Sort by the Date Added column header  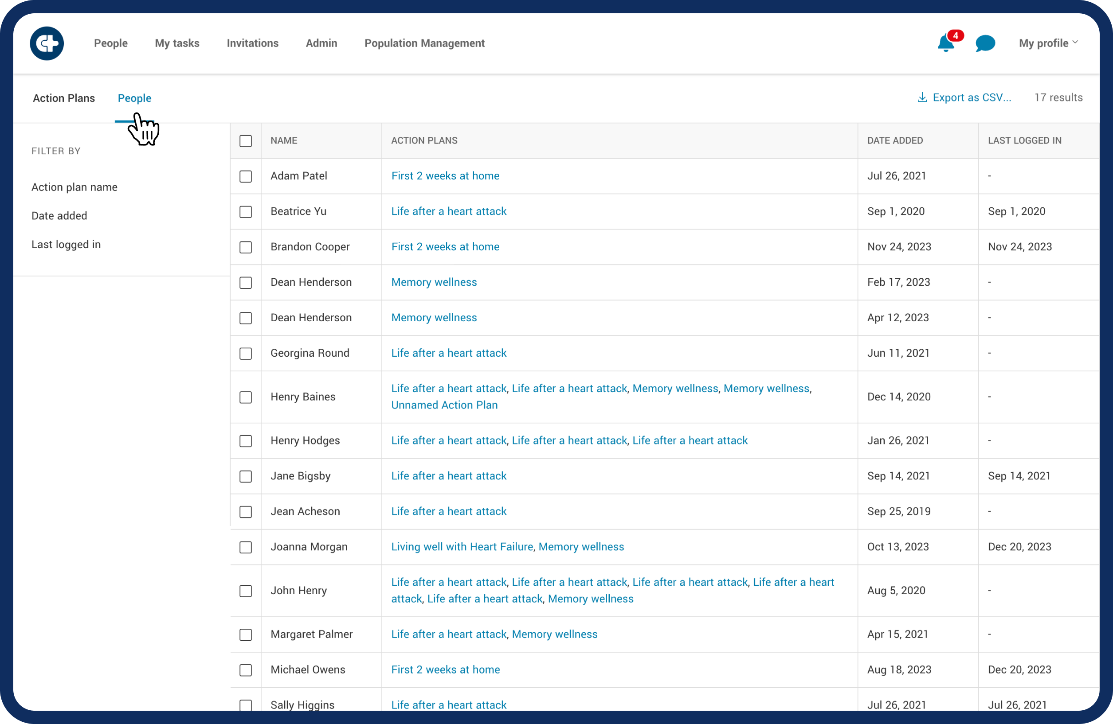894,140
